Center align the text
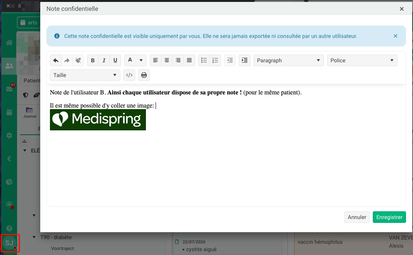Screen dimensions: 413x255 [x=167, y=60]
